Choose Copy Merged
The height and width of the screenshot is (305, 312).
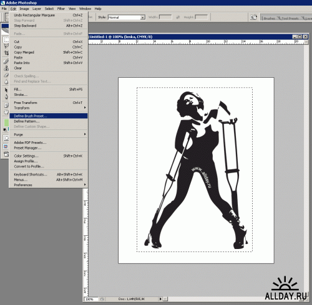pos(48,52)
